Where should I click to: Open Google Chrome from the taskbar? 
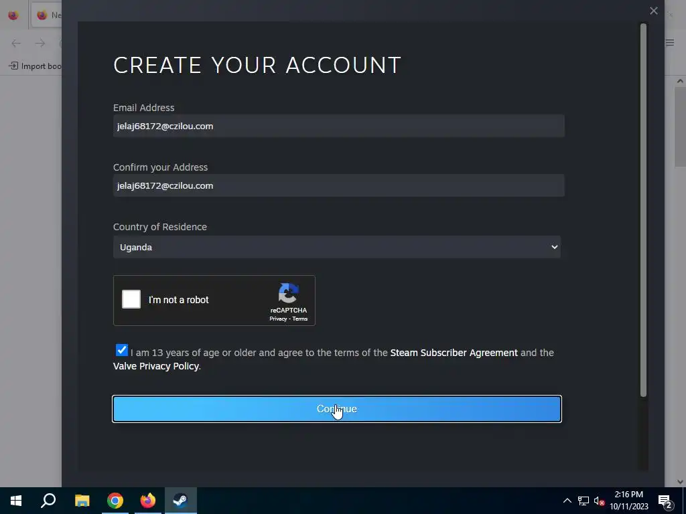pos(115,501)
